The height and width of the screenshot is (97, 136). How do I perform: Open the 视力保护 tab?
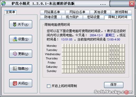click(72, 17)
